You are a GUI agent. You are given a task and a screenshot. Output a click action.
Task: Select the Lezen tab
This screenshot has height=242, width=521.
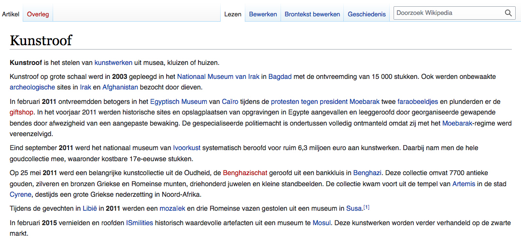233,14
